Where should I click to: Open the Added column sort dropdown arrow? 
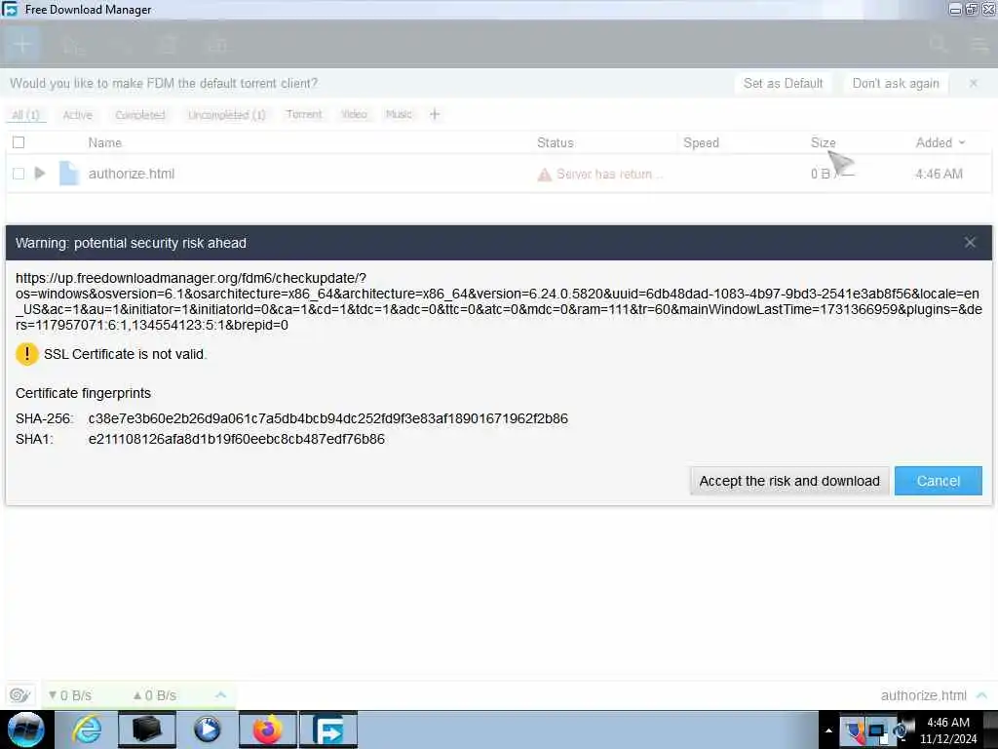coord(962,142)
